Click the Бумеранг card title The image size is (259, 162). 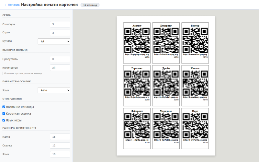coord(166,26)
